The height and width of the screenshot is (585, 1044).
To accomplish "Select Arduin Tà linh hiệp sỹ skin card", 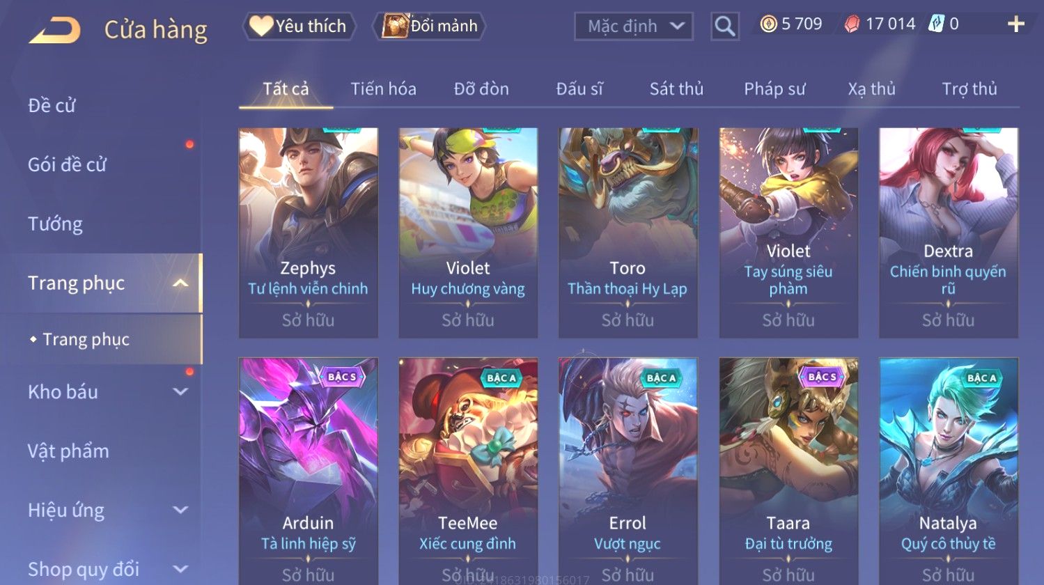I will coord(308,471).
